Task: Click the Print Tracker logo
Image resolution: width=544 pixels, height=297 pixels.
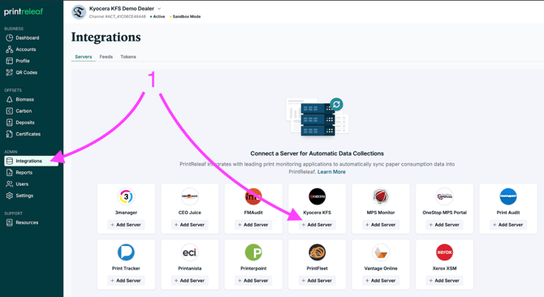Action: click(x=126, y=252)
